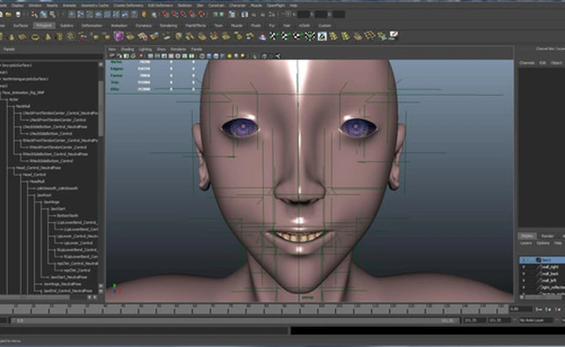Screen dimensions: 565x347
Task: Open the Character menu
Action: 237,6
